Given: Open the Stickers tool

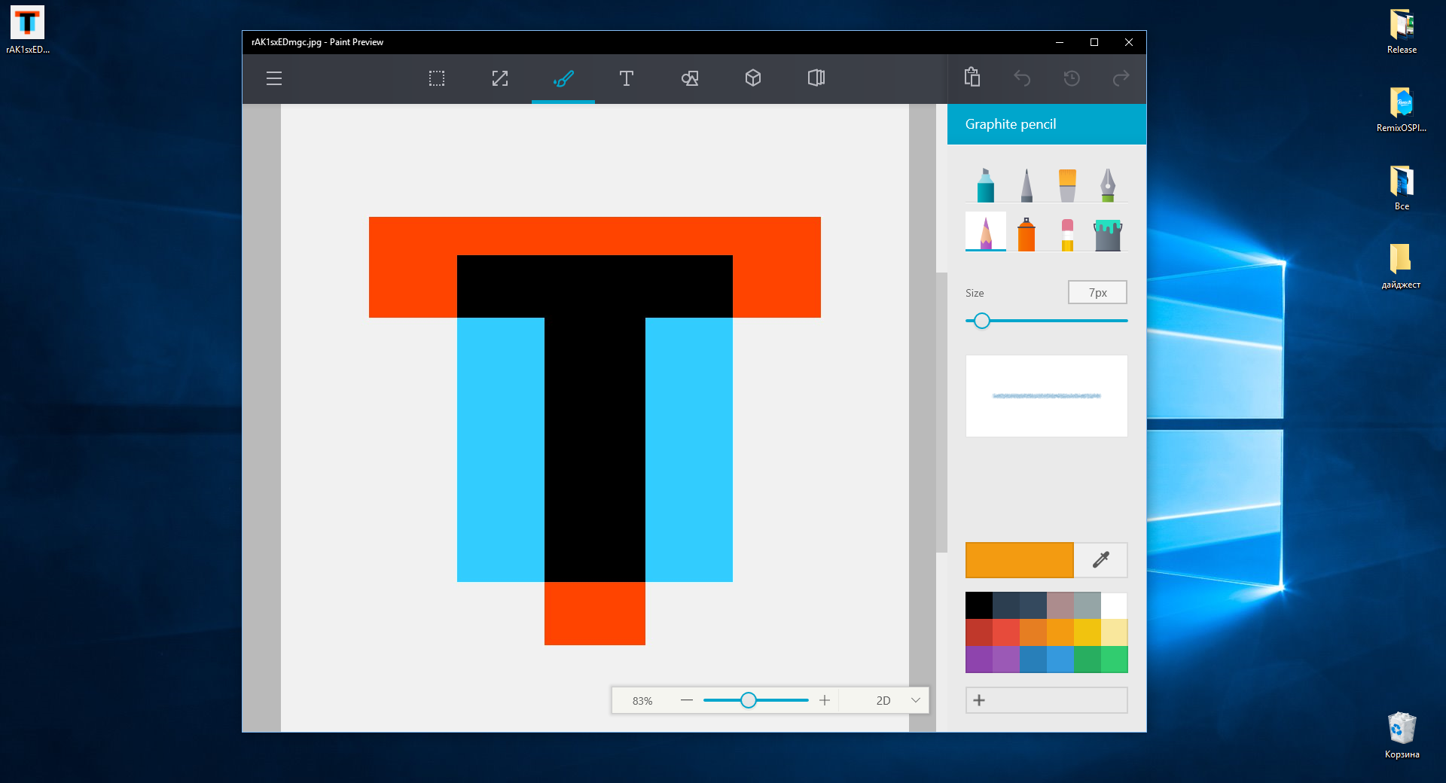Looking at the screenshot, I should coord(816,78).
